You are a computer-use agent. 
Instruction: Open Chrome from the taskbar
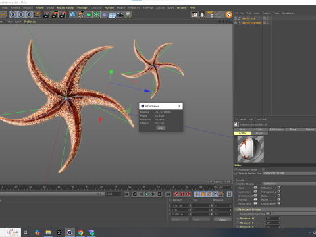coord(80,232)
